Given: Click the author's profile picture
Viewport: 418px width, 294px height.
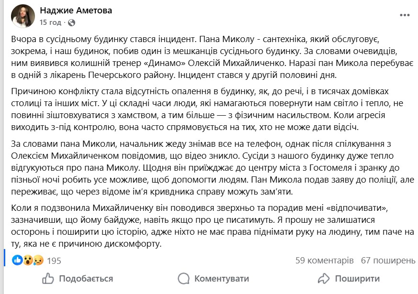Looking at the screenshot, I should [23, 16].
